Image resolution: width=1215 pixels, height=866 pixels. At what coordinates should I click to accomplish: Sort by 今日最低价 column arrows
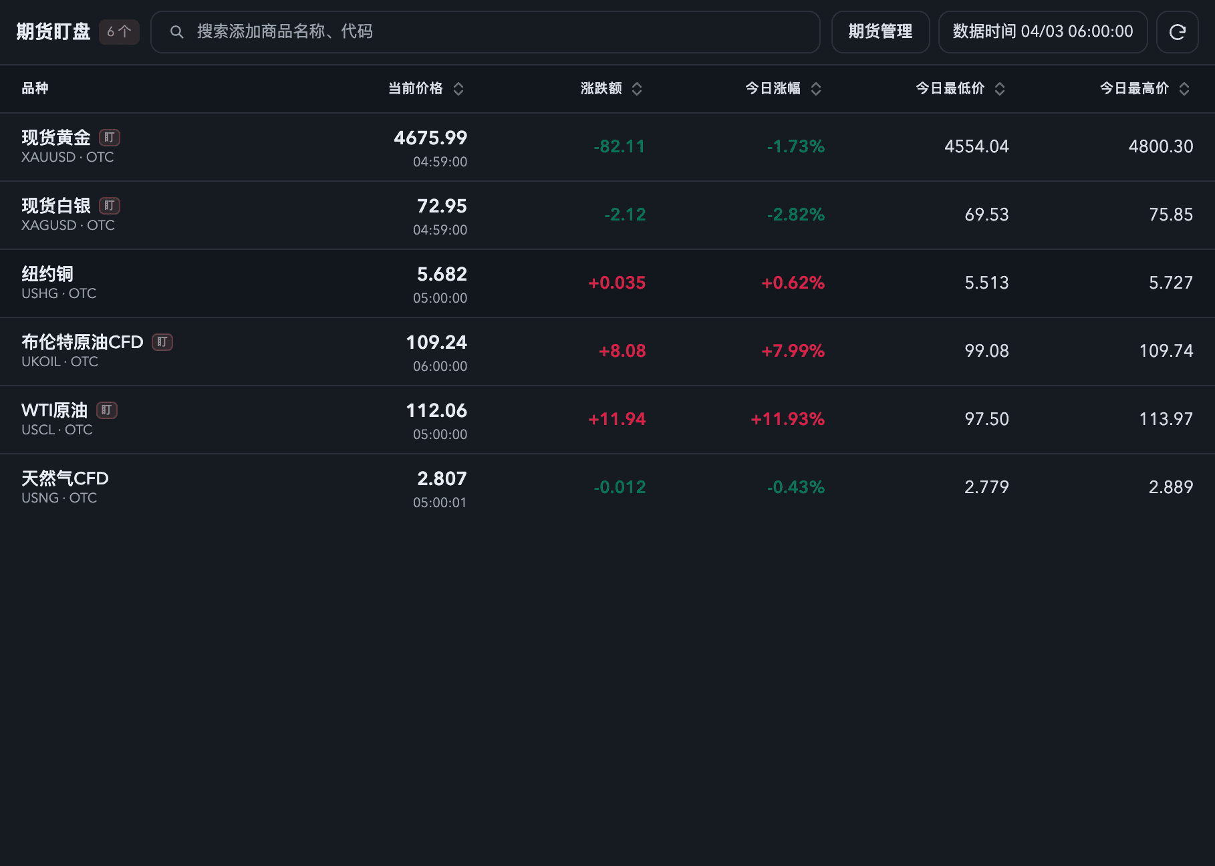pyautogui.click(x=1000, y=89)
